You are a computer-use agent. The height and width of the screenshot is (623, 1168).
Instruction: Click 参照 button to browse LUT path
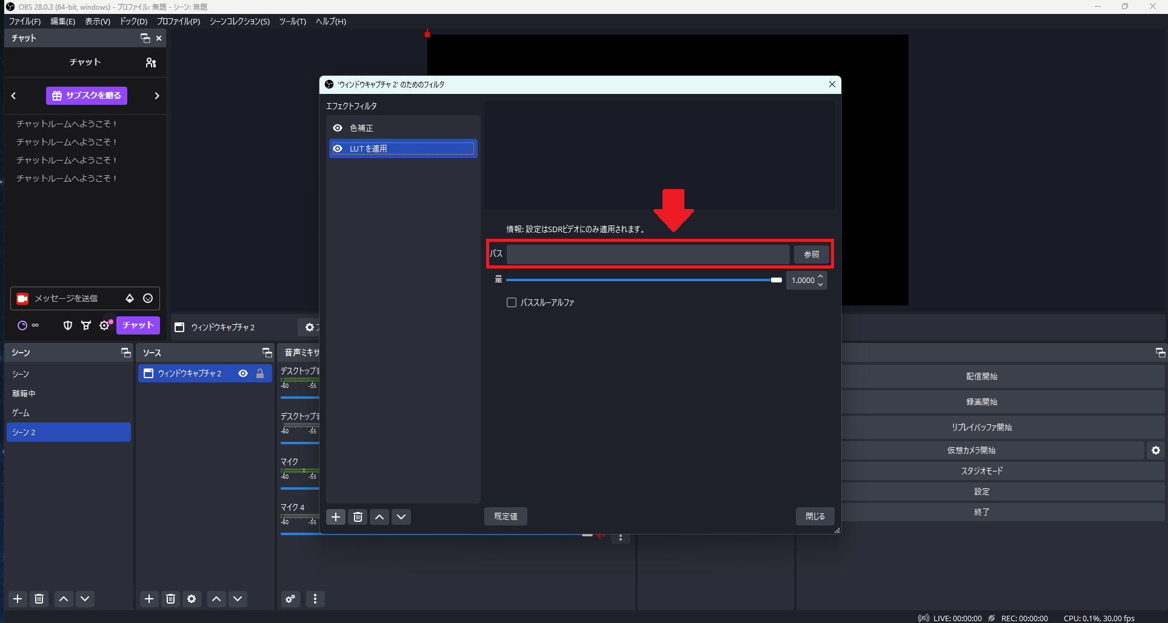(x=811, y=255)
